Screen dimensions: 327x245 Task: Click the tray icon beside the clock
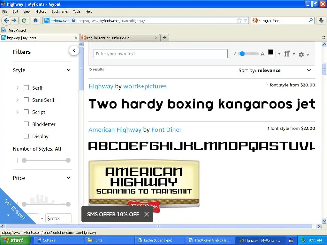pyautogui.click(x=303, y=240)
